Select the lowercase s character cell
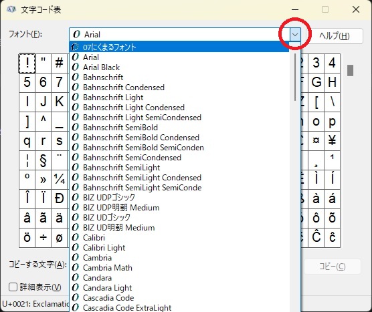372x312 pixels. [59, 141]
